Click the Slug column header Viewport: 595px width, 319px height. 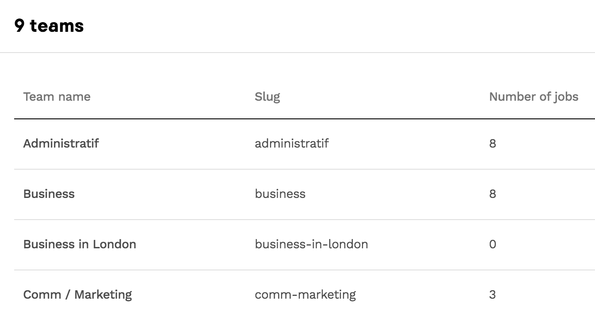267,97
